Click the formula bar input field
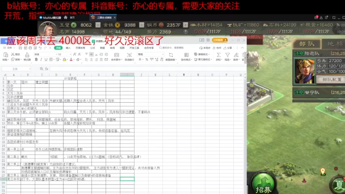Screen dimensions: 345x194 point(147,69)
